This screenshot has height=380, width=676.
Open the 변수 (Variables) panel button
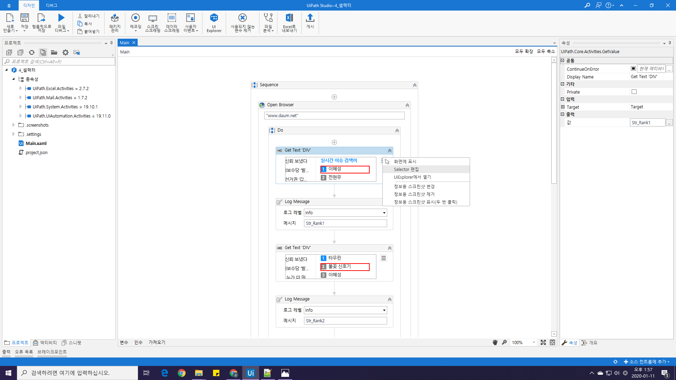124,342
